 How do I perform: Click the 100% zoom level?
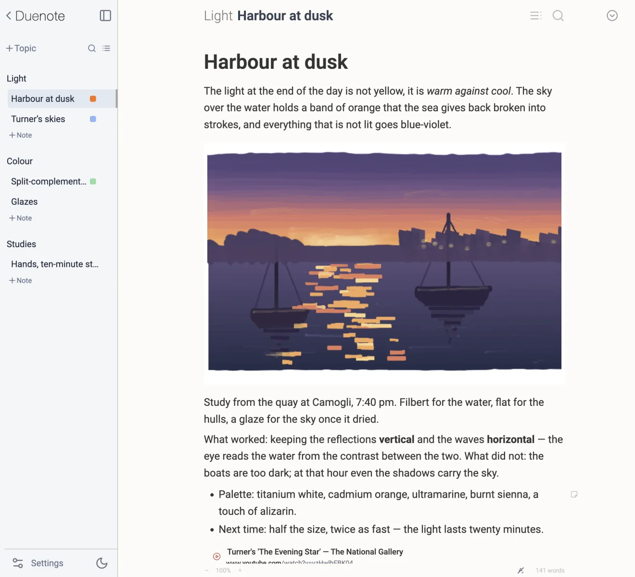[223, 570]
